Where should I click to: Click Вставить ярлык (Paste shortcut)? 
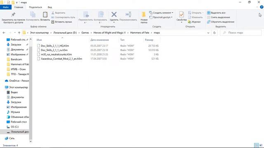[61, 22]
